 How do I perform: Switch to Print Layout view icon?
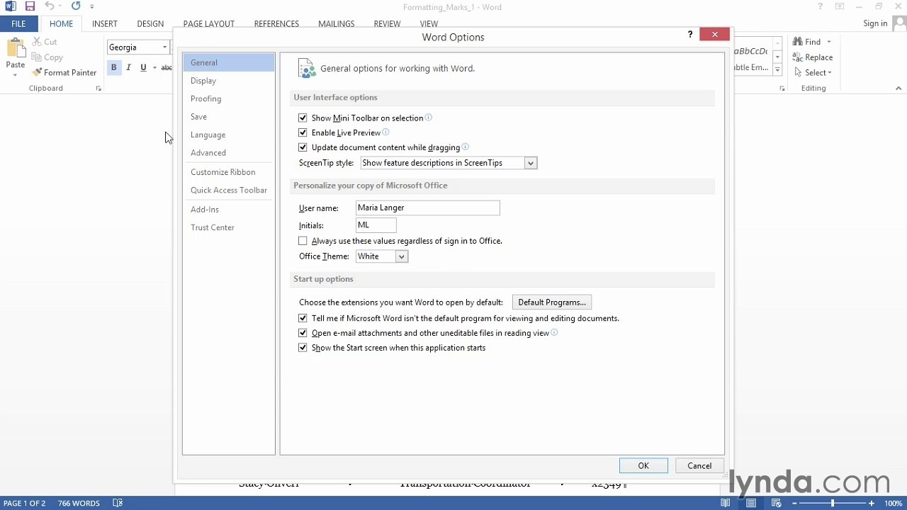pos(751,503)
